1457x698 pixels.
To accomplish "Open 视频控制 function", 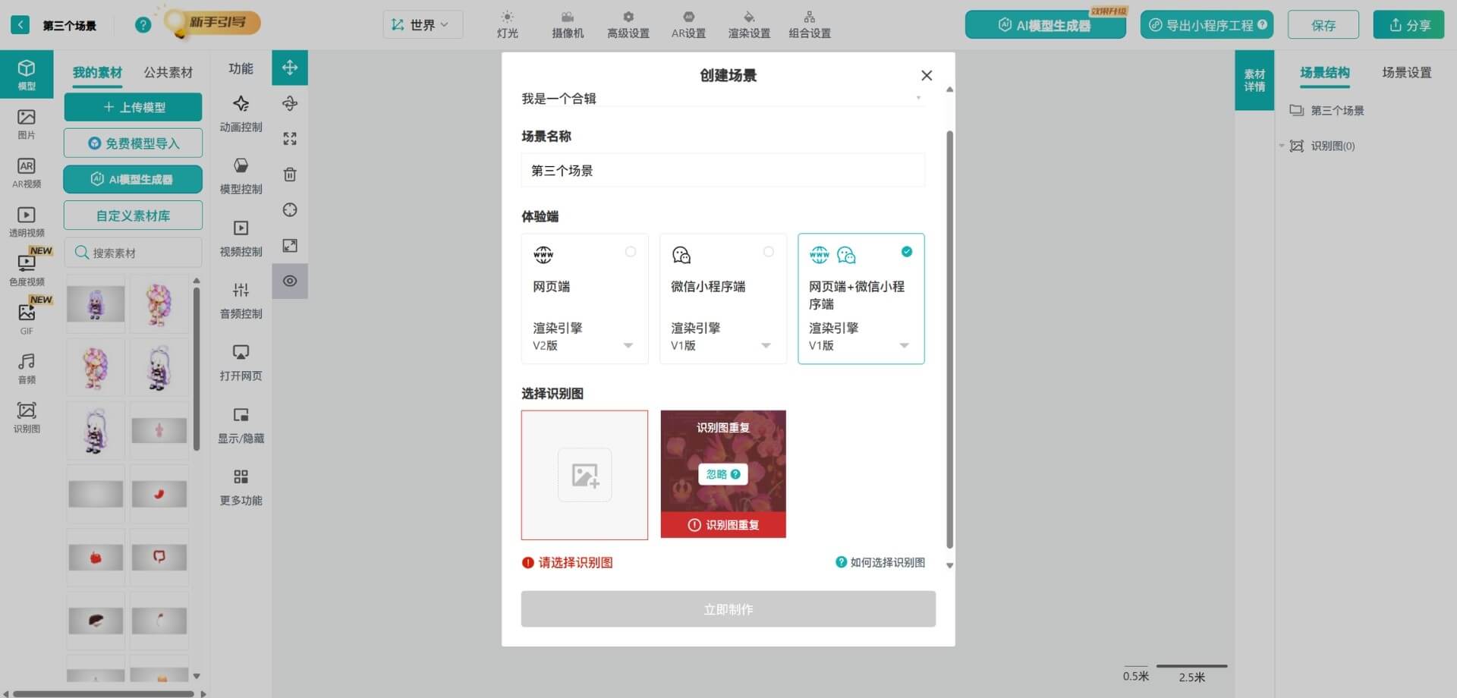I will [x=241, y=237].
